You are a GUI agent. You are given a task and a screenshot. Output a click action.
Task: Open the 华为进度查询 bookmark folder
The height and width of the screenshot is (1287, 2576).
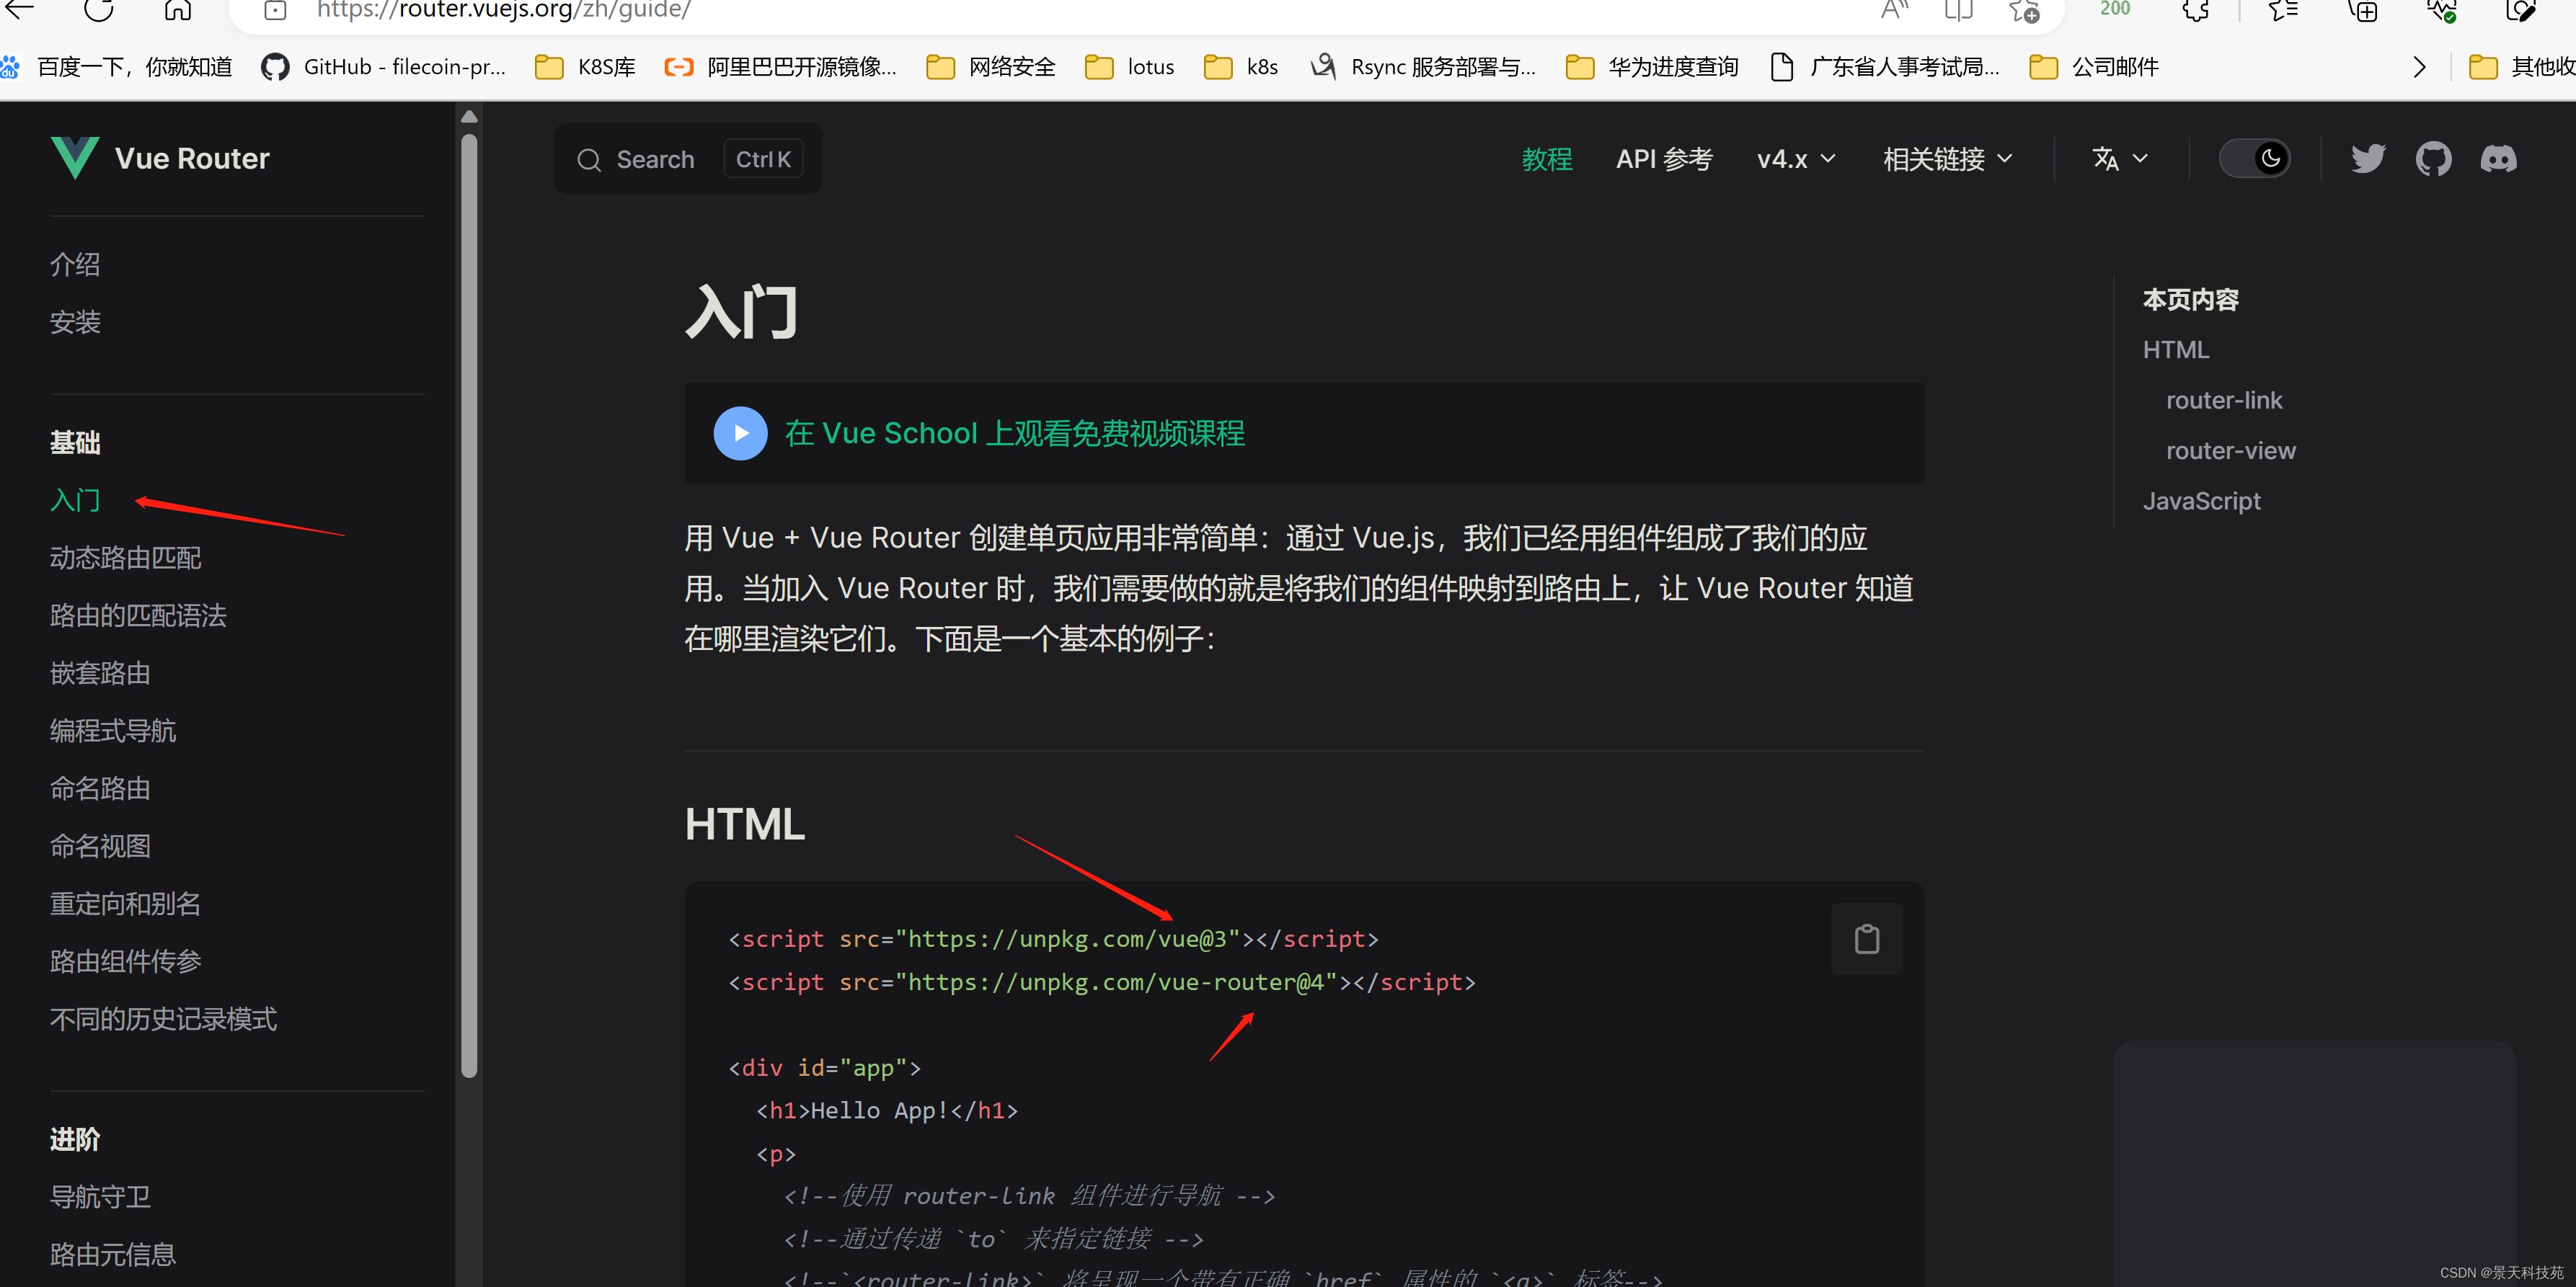pyautogui.click(x=1652, y=67)
